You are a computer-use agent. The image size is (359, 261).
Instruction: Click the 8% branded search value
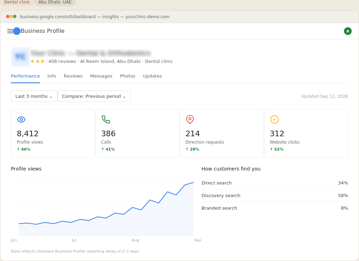pos(344,208)
